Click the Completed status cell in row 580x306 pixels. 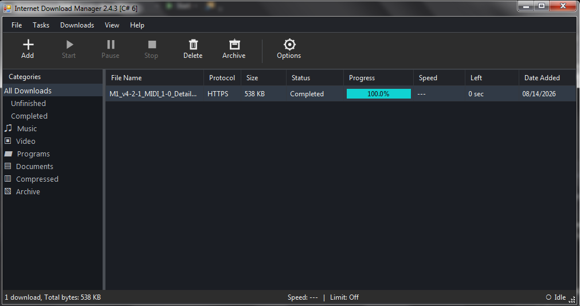[x=307, y=94]
